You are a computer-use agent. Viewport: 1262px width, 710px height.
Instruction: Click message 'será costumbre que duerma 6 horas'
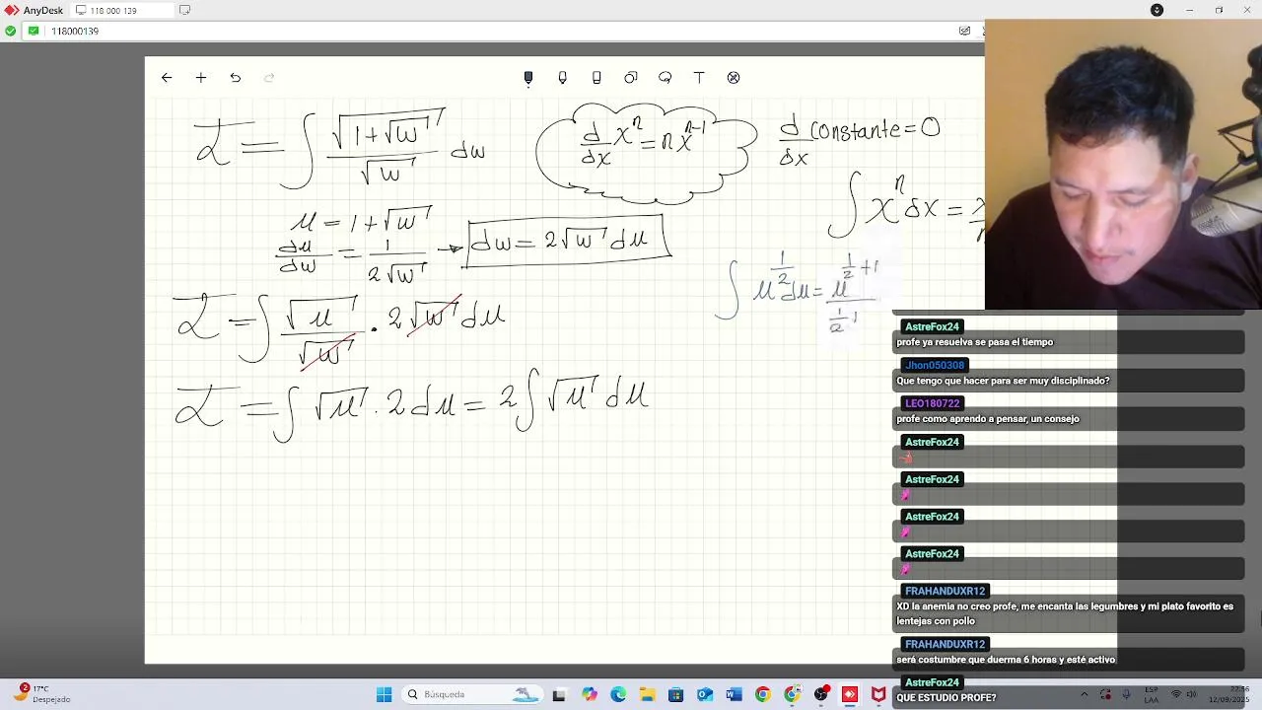[x=1006, y=660]
